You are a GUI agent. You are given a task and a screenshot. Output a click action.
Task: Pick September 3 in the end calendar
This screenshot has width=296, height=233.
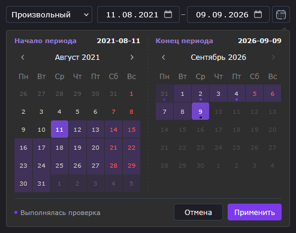[x=218, y=93]
